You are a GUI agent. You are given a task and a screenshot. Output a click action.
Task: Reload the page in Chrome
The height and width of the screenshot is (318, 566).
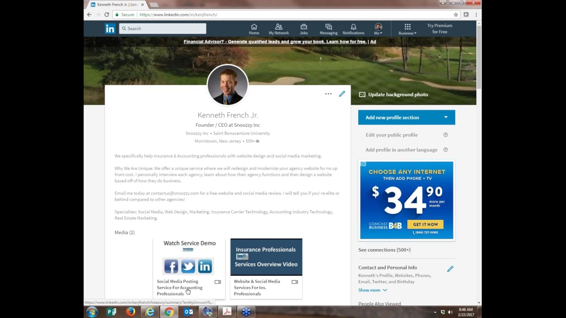click(107, 15)
